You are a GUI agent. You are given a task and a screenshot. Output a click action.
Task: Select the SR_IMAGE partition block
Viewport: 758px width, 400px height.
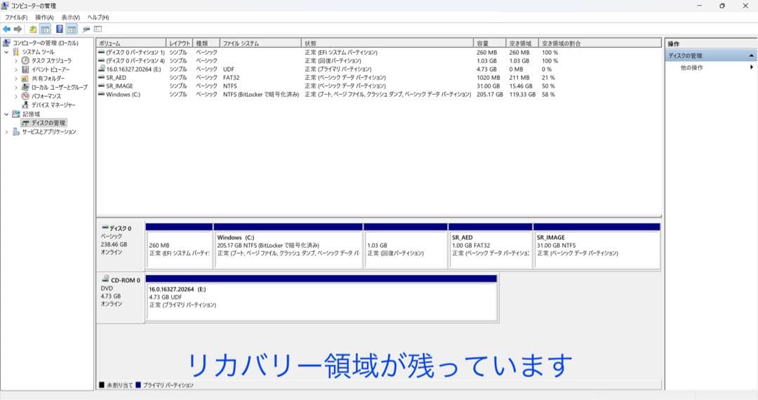(x=597, y=246)
